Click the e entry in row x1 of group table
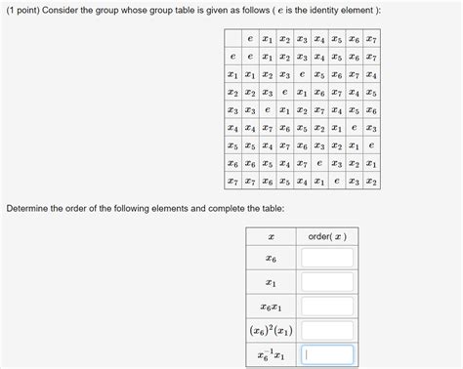Screen dimensions: 463x369 pos(302,75)
